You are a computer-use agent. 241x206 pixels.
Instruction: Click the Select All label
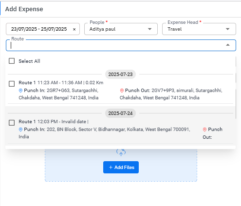click(29, 61)
